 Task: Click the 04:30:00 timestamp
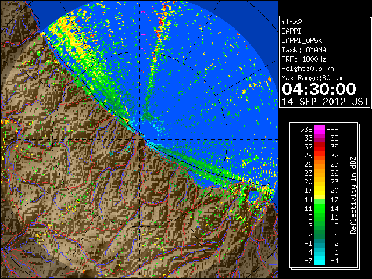[319, 89]
